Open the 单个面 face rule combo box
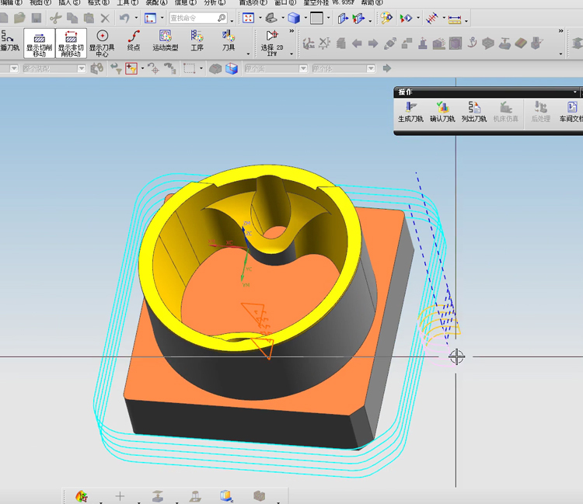Viewport: 583px width, 504px height. coord(276,68)
